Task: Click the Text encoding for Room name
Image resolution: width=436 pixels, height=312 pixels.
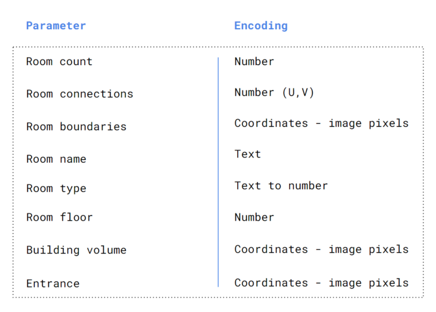Action: point(247,154)
